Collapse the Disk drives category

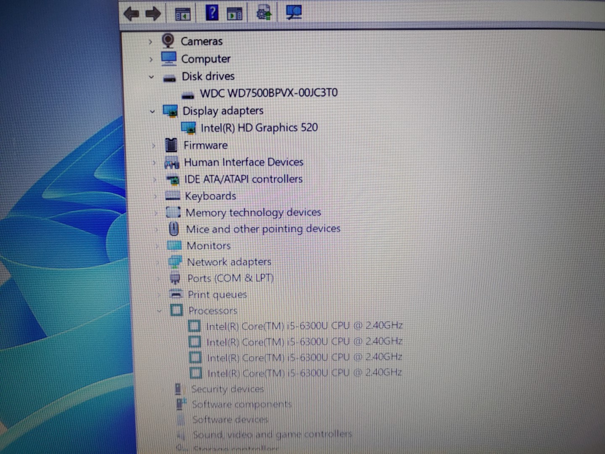(152, 77)
